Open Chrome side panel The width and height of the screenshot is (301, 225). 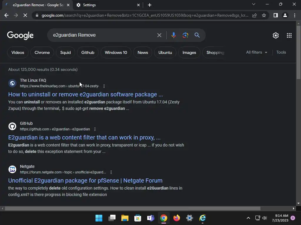pos(276,15)
